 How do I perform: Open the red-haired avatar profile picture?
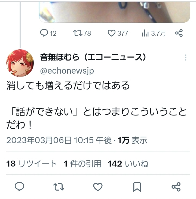[x=20, y=63]
